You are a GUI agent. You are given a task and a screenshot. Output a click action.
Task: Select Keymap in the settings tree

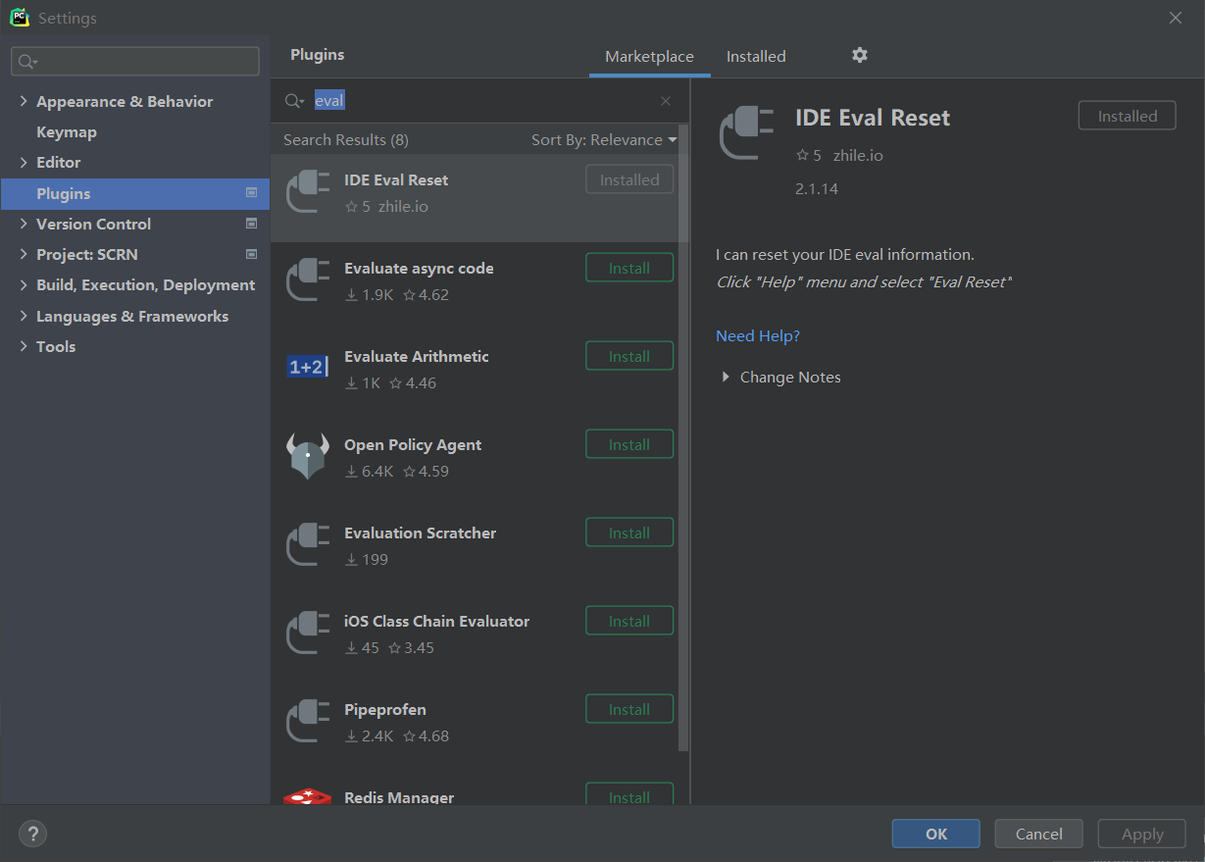tap(67, 131)
